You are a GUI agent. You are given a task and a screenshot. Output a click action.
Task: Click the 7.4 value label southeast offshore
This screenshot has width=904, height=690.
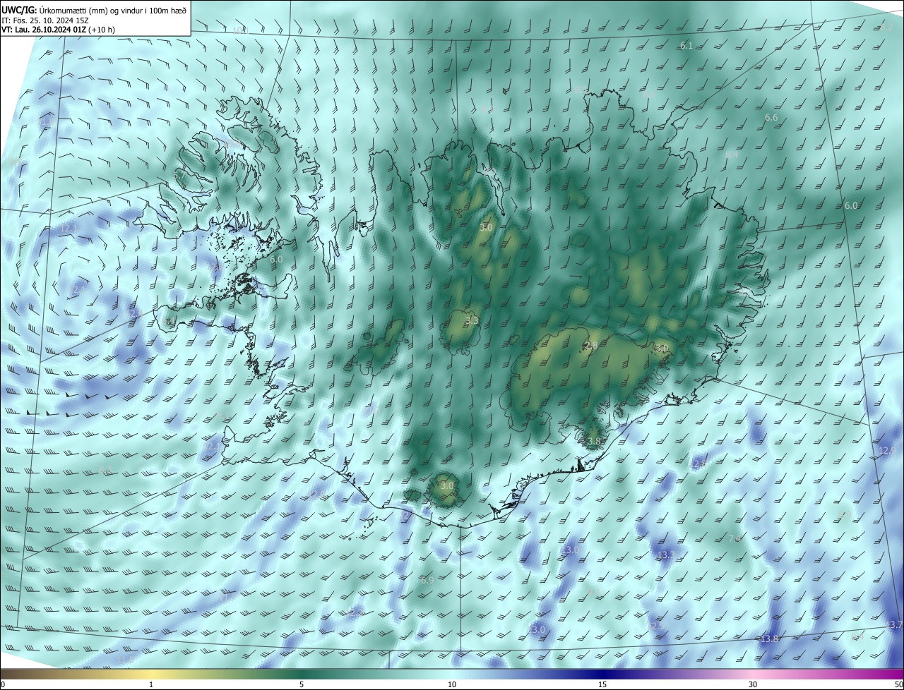(734, 538)
